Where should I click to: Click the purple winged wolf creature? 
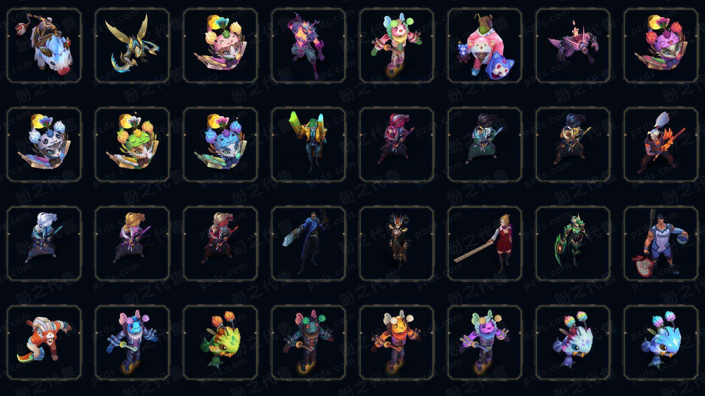(x=573, y=46)
